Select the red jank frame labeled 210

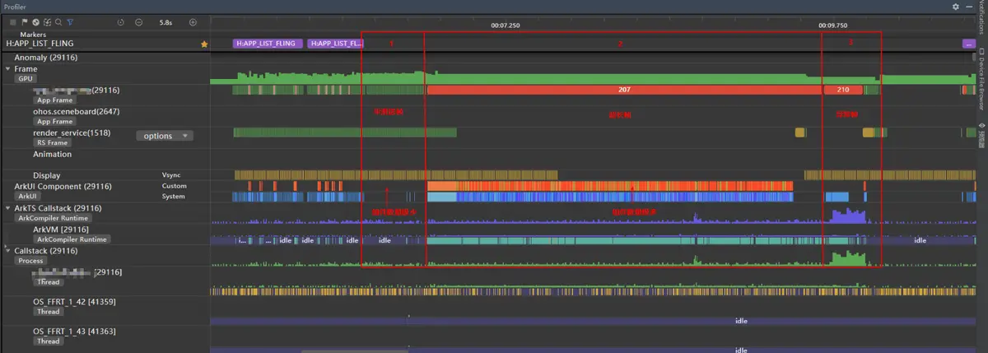(842, 89)
